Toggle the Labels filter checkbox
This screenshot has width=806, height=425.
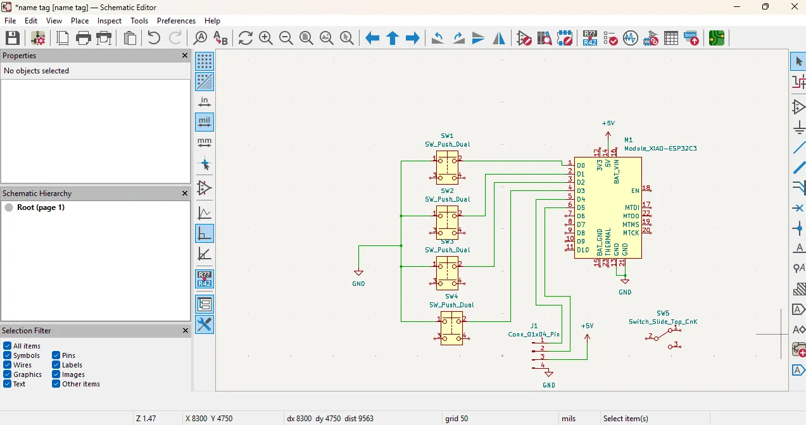(56, 365)
